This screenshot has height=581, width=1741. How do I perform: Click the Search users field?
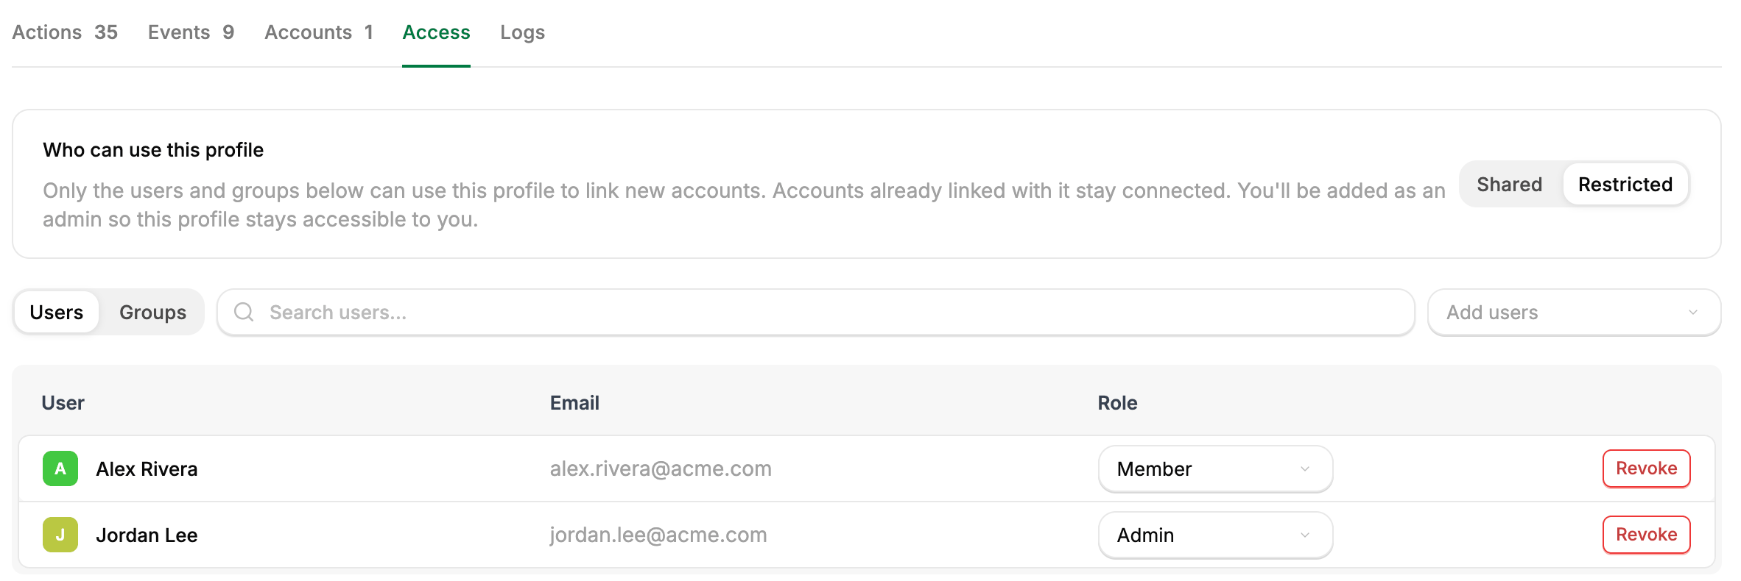click(x=815, y=313)
